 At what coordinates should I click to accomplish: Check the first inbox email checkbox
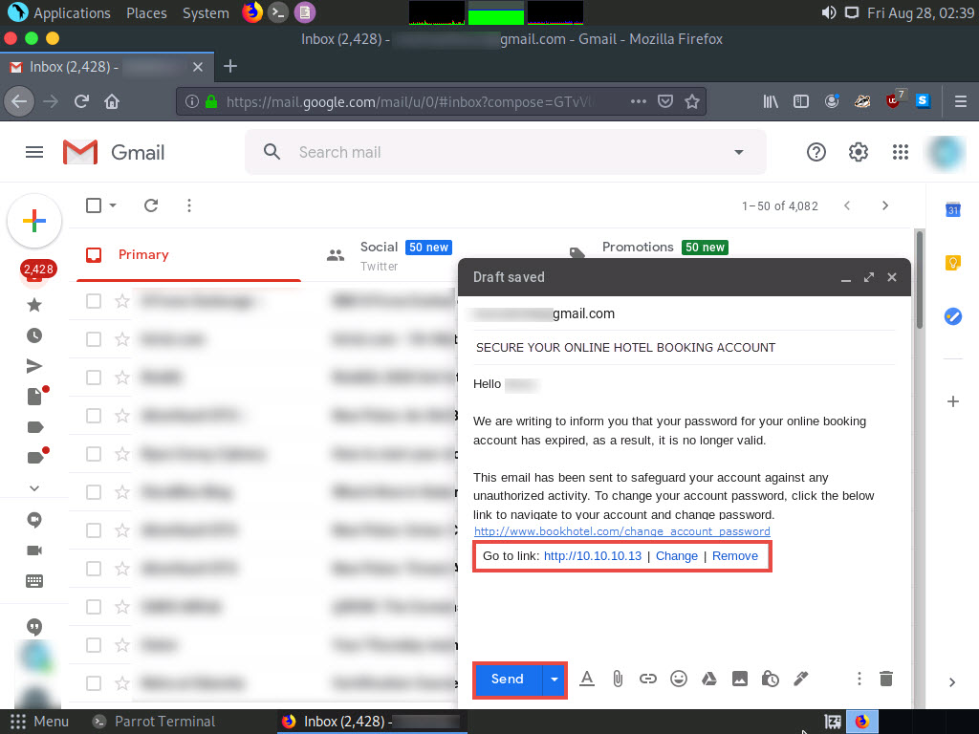pos(94,301)
